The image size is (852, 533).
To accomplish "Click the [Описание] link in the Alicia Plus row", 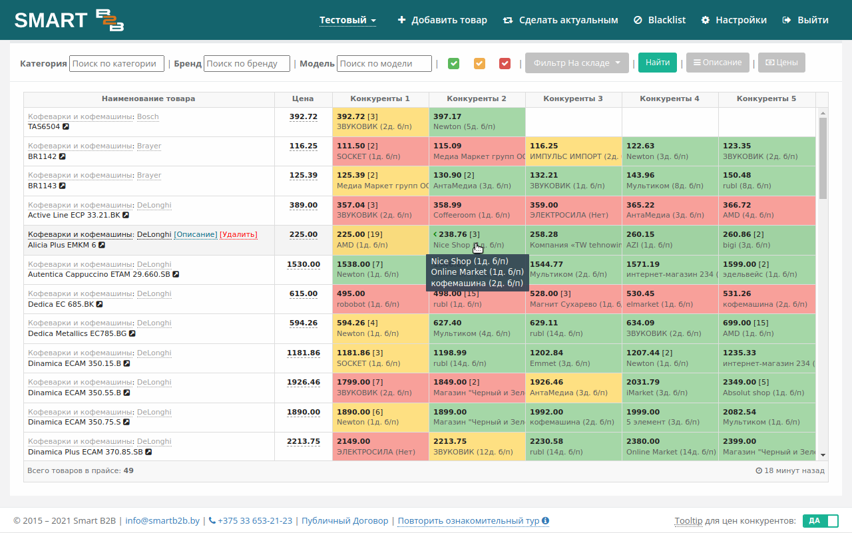I will (x=196, y=235).
